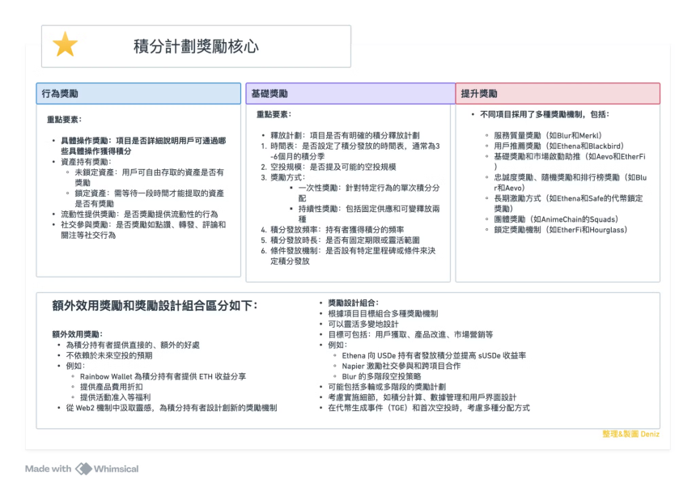This screenshot has width=696, height=488.
Task: Click numbered item 時間表
Action: coord(354,151)
